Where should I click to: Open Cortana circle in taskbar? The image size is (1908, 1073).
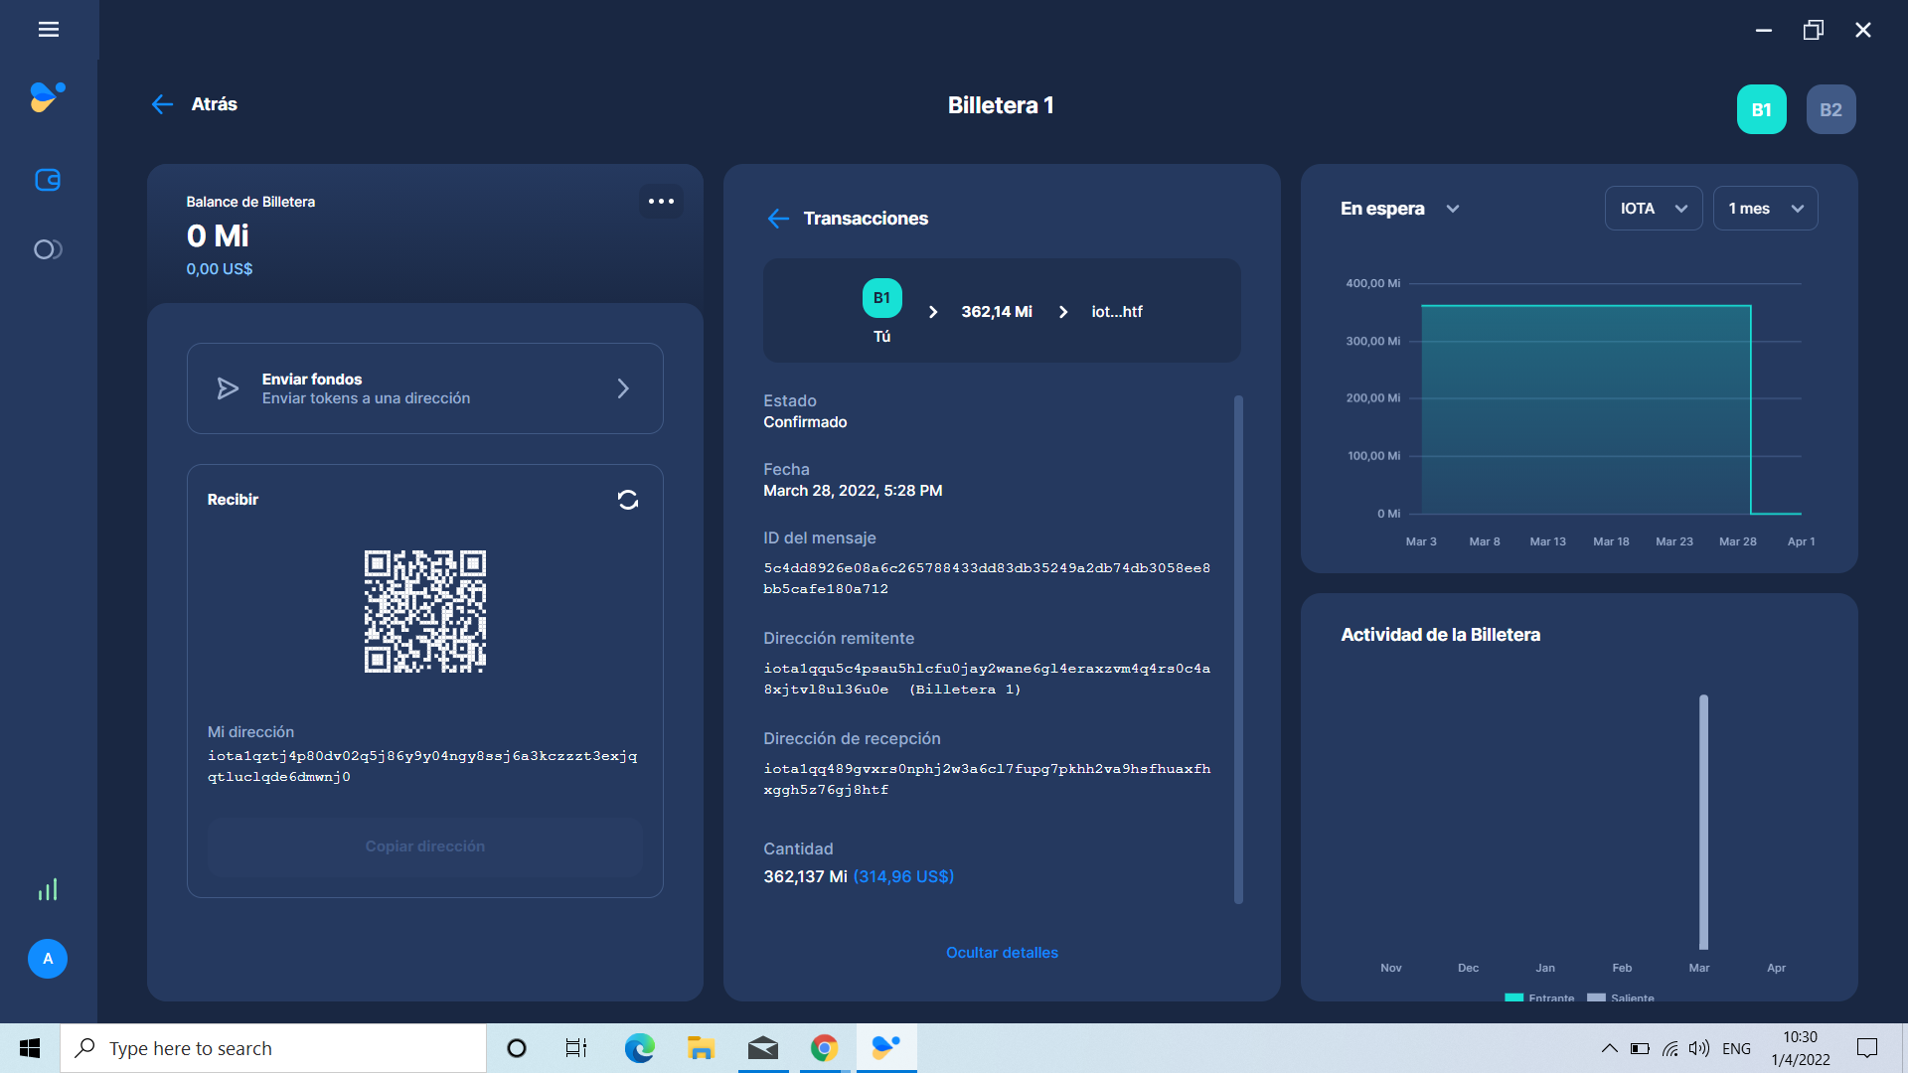(x=517, y=1048)
